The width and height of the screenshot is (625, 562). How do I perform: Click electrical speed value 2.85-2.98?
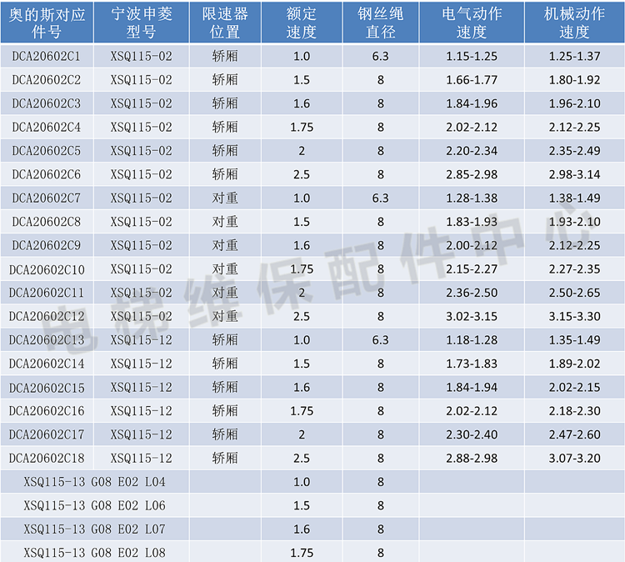(472, 174)
